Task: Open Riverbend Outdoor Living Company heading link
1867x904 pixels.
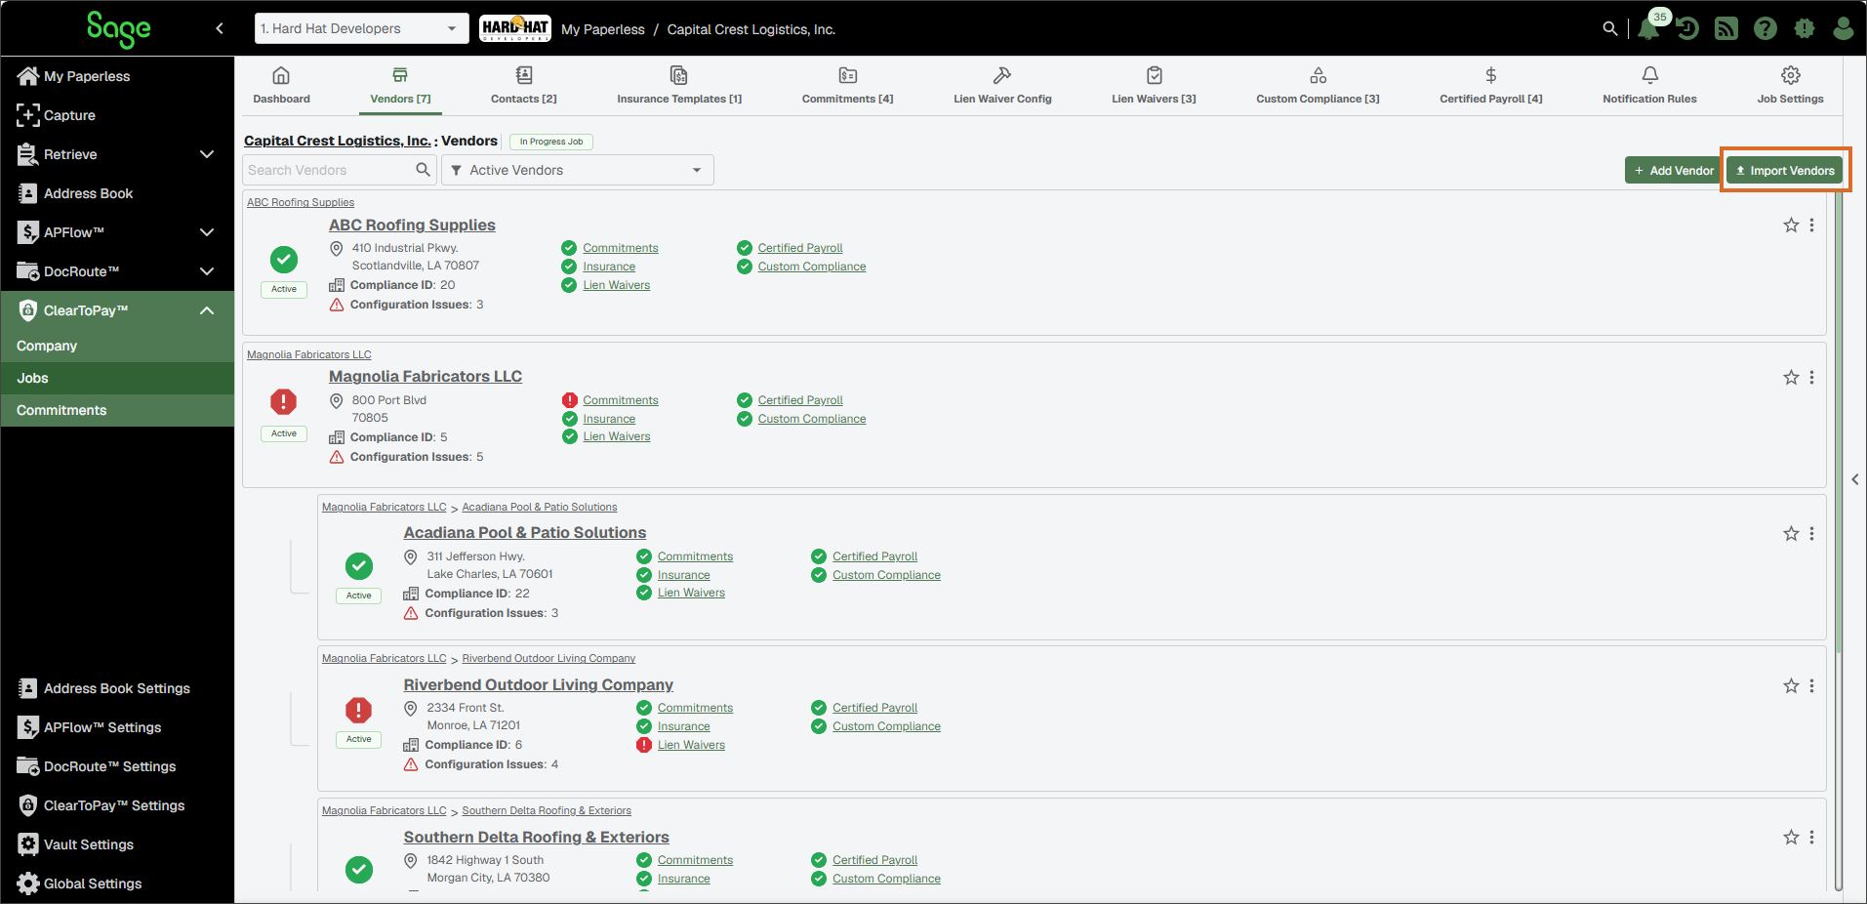Action: [539, 685]
